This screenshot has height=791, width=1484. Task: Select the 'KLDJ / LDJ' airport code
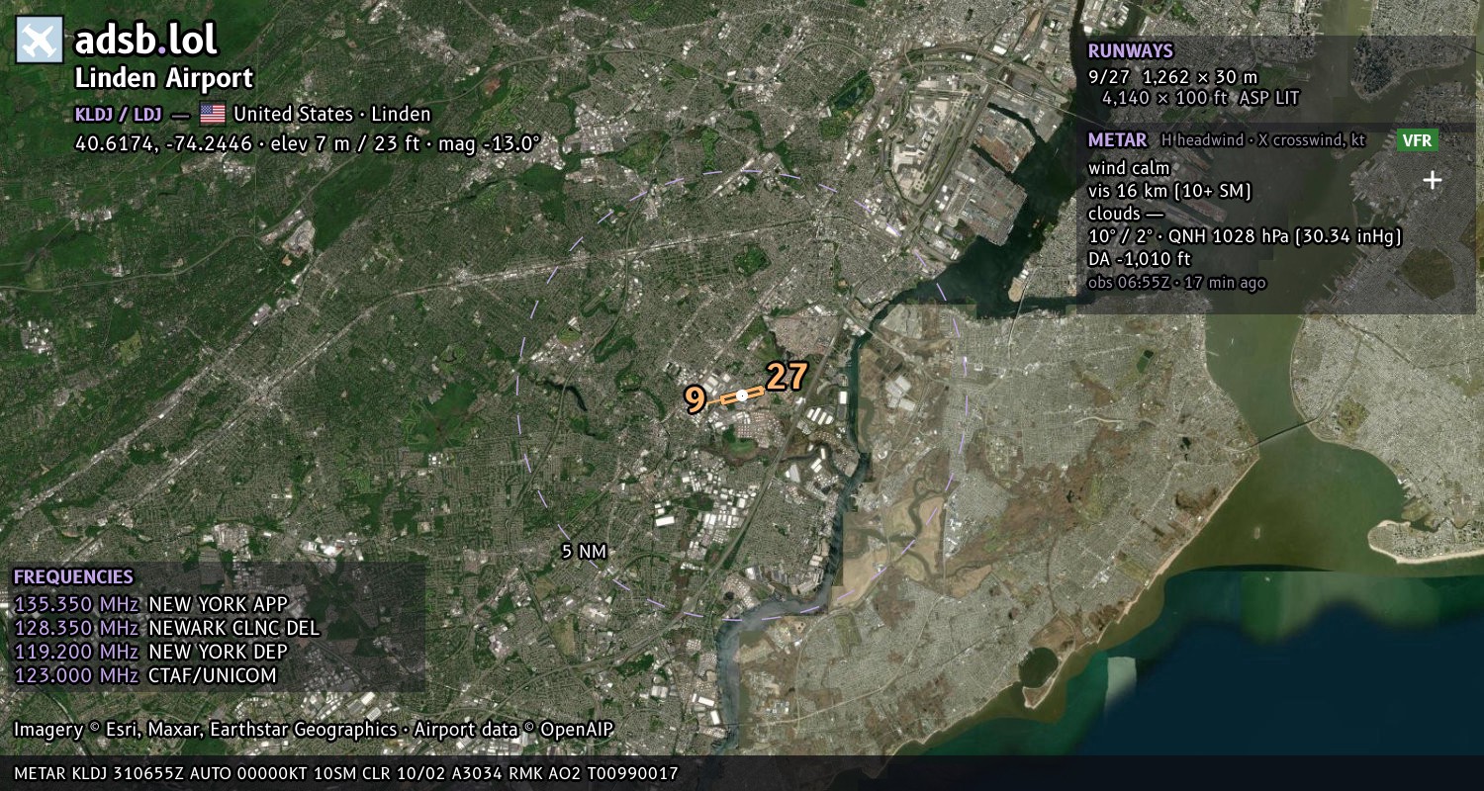118,114
